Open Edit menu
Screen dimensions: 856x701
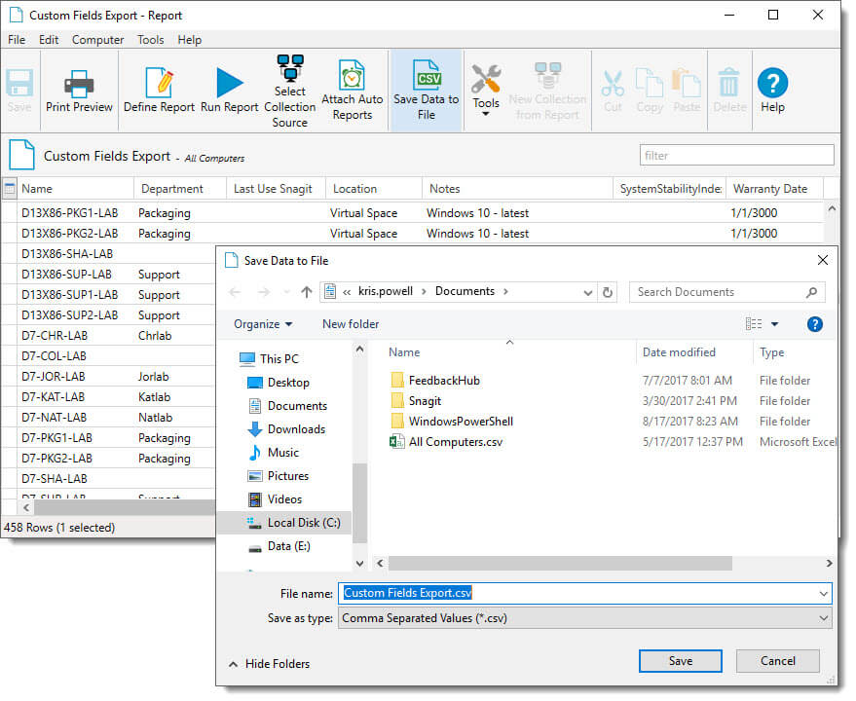[x=49, y=40]
